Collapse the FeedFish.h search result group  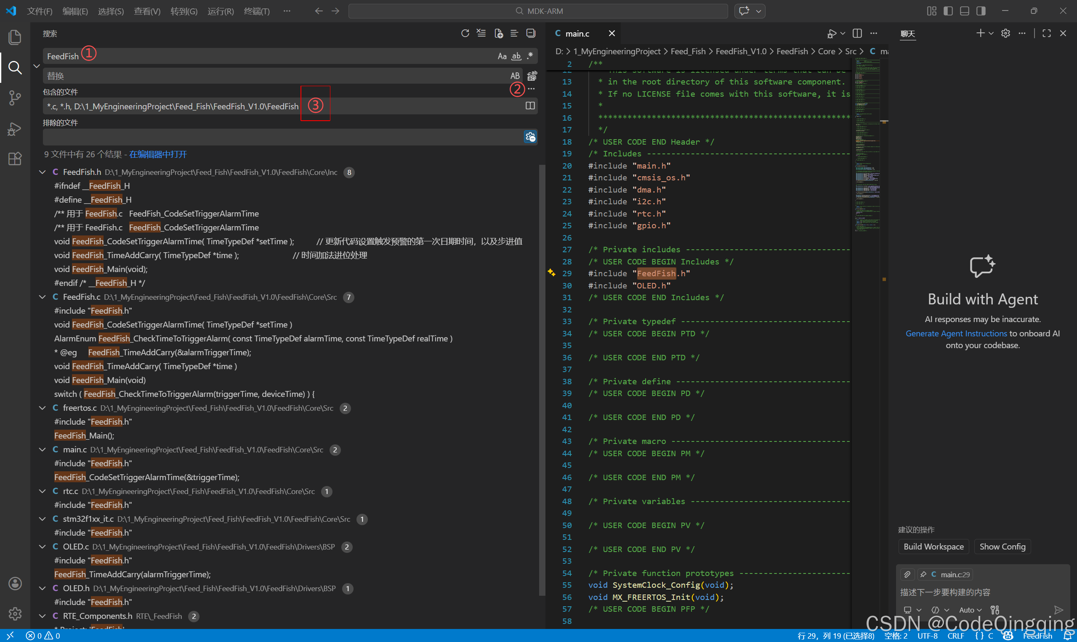(43, 172)
